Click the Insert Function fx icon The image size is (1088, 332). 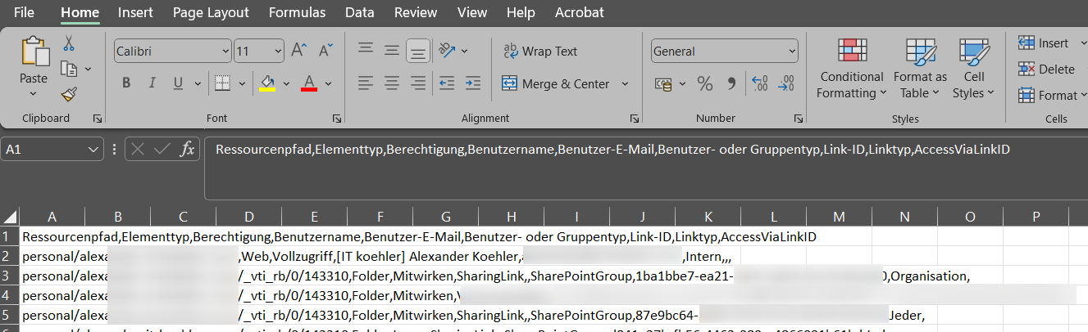pyautogui.click(x=188, y=150)
